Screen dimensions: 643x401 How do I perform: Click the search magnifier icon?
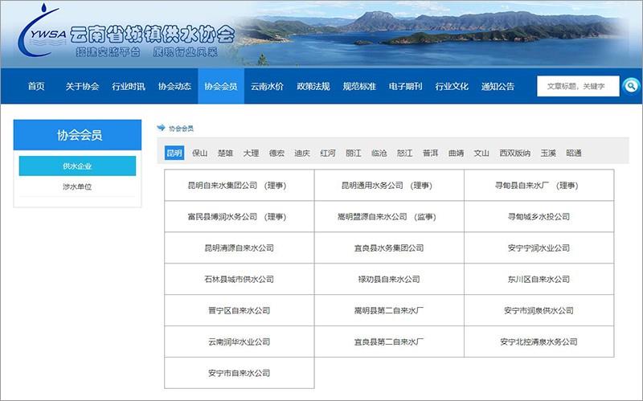pos(631,86)
